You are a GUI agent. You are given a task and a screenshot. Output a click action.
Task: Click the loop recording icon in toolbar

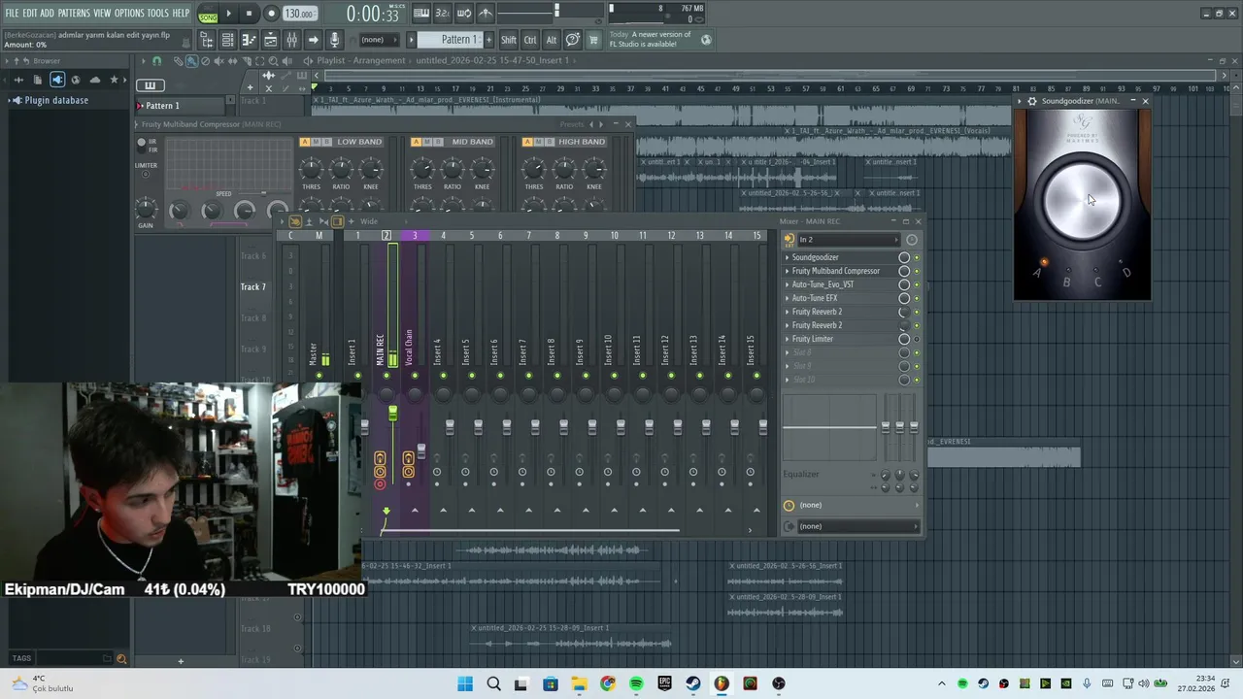463,13
